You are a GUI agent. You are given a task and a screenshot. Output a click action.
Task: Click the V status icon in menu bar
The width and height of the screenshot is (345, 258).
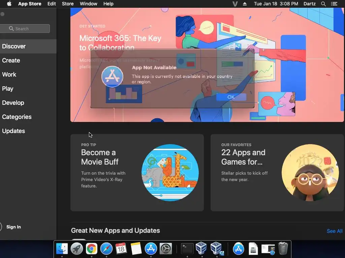[x=235, y=4]
